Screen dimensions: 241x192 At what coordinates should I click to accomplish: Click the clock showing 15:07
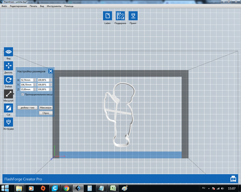[x=232, y=188]
